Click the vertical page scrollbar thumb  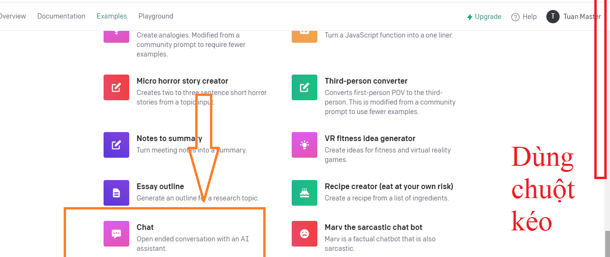(x=607, y=243)
